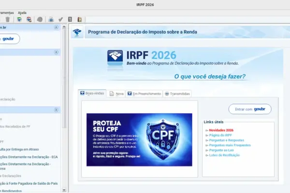Select Multa por Entrega em Atraso in sidebar
The height and width of the screenshot is (193, 290).
pyautogui.click(x=19, y=149)
